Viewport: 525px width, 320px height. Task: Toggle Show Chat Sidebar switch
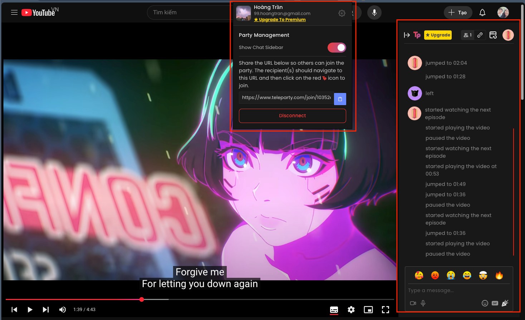[x=337, y=48]
